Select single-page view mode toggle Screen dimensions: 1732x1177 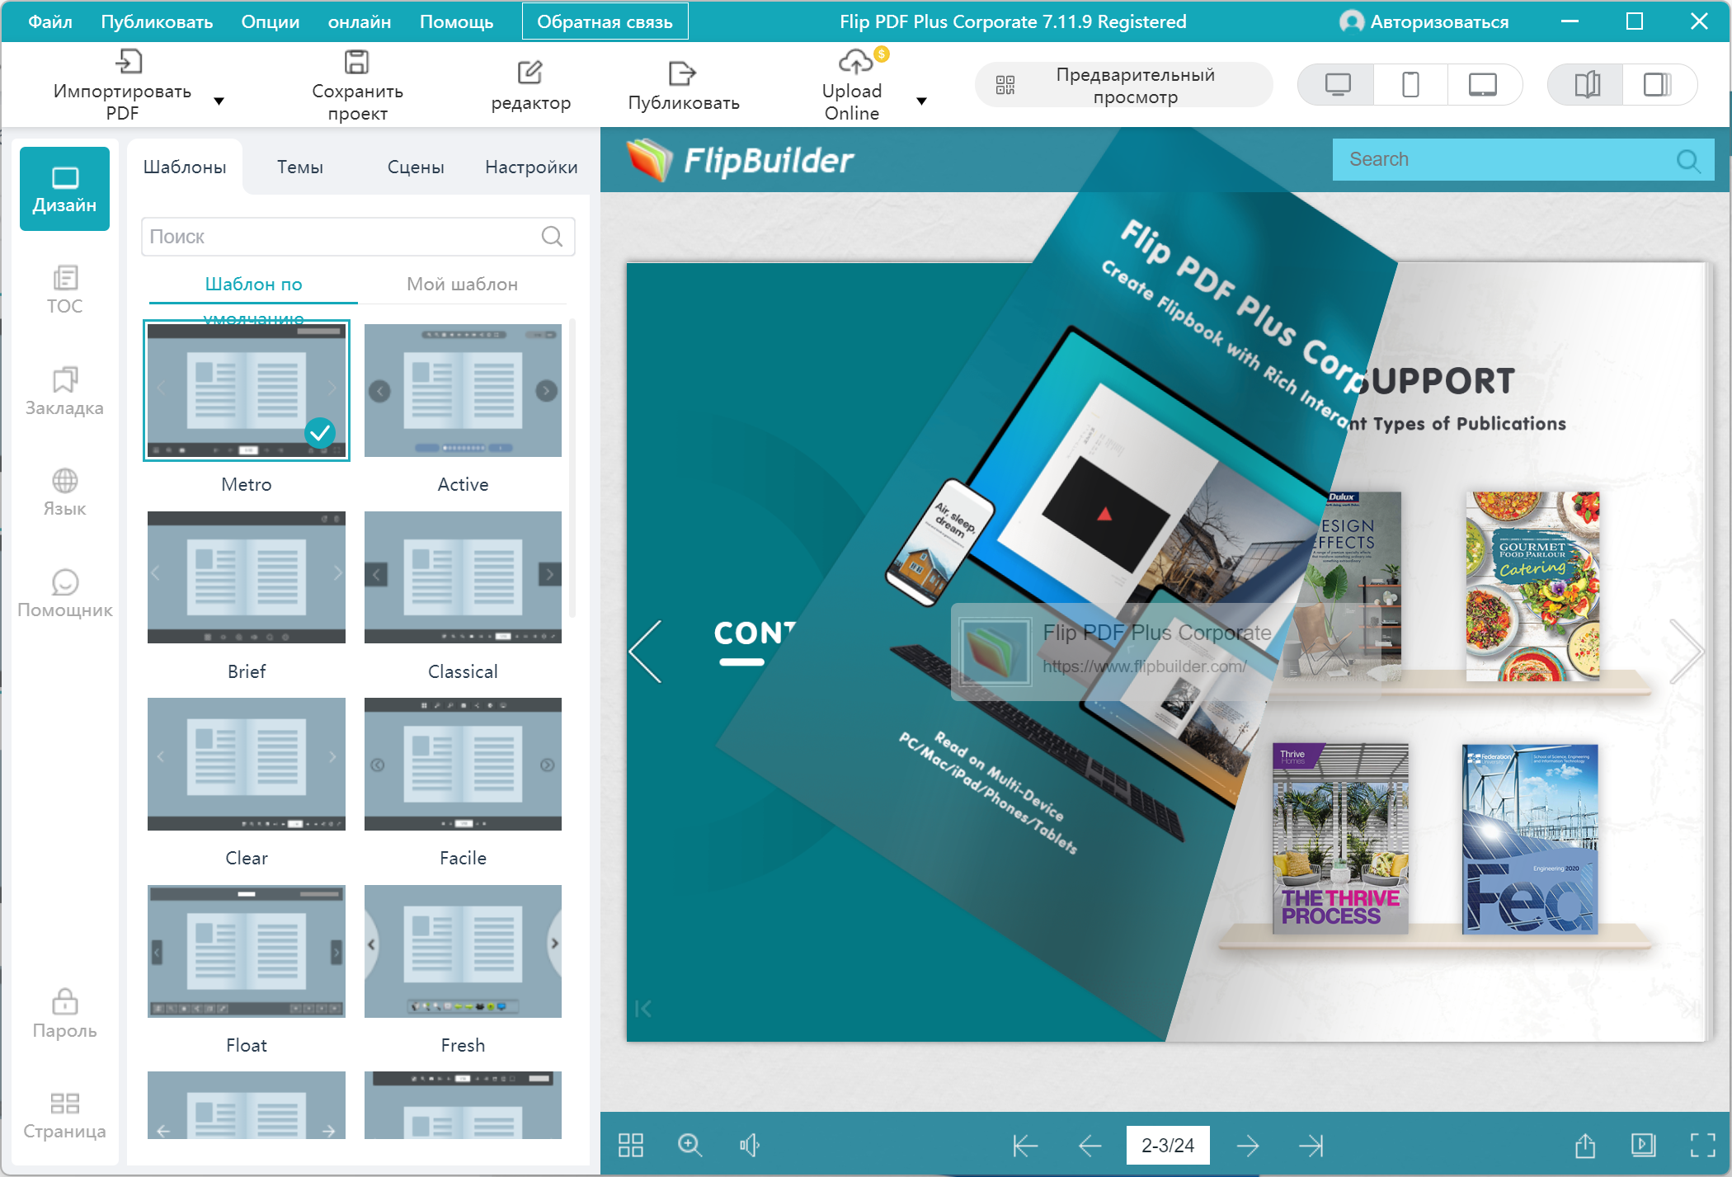1658,85
